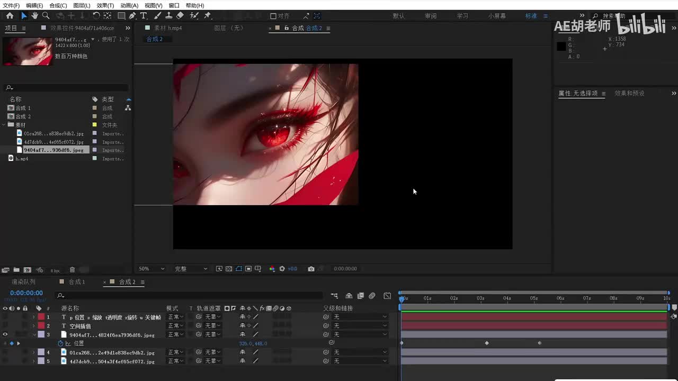The image size is (678, 381).
Task: Click the new folder icon in Project panel
Action: coord(16,270)
